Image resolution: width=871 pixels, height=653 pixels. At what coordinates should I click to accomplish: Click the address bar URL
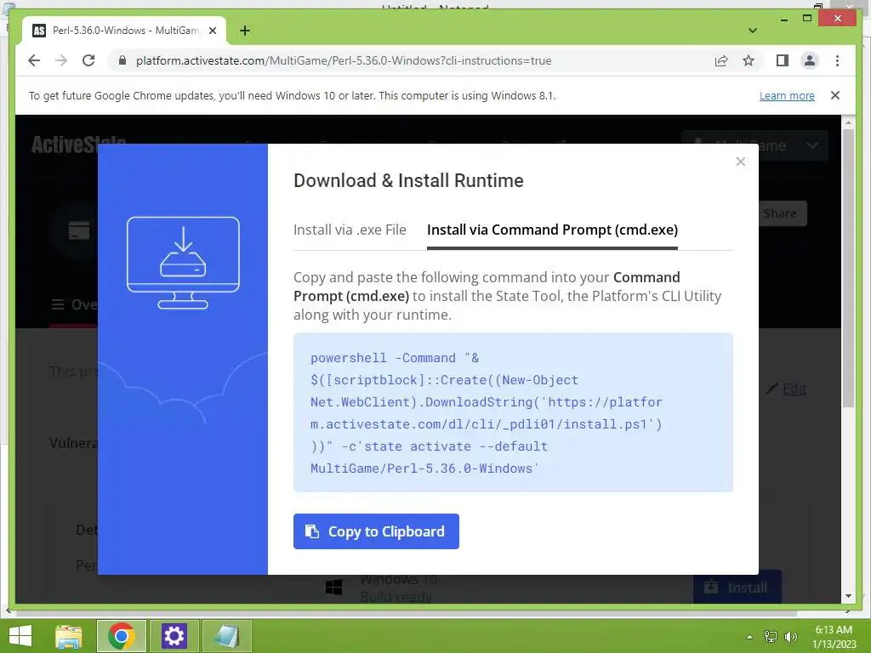point(344,60)
